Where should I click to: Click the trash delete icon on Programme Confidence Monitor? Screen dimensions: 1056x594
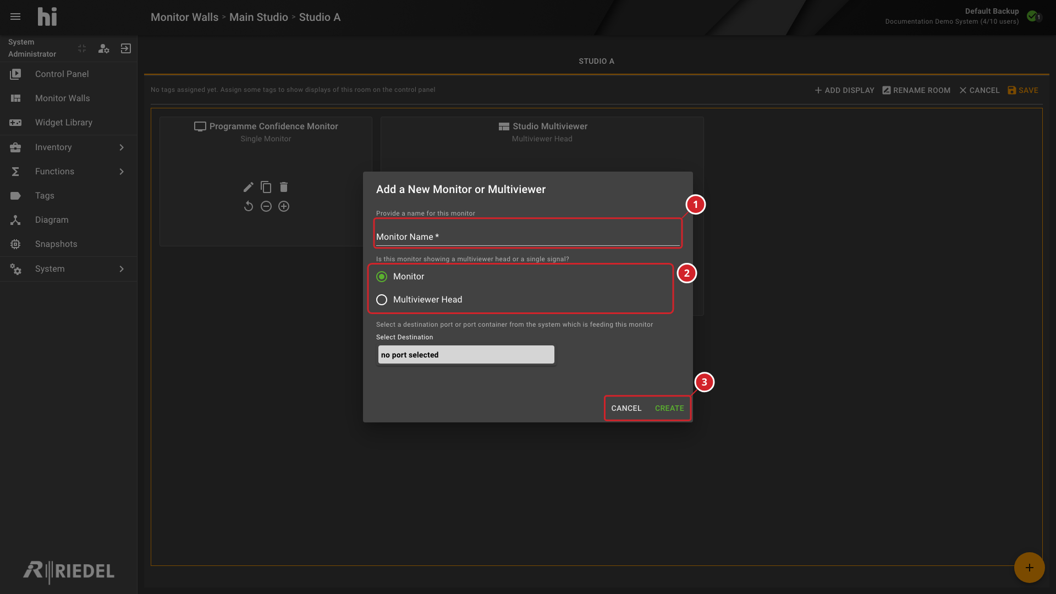coord(284,187)
